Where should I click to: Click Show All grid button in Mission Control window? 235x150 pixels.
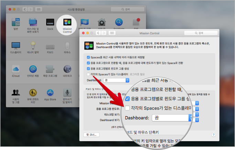(112, 33)
